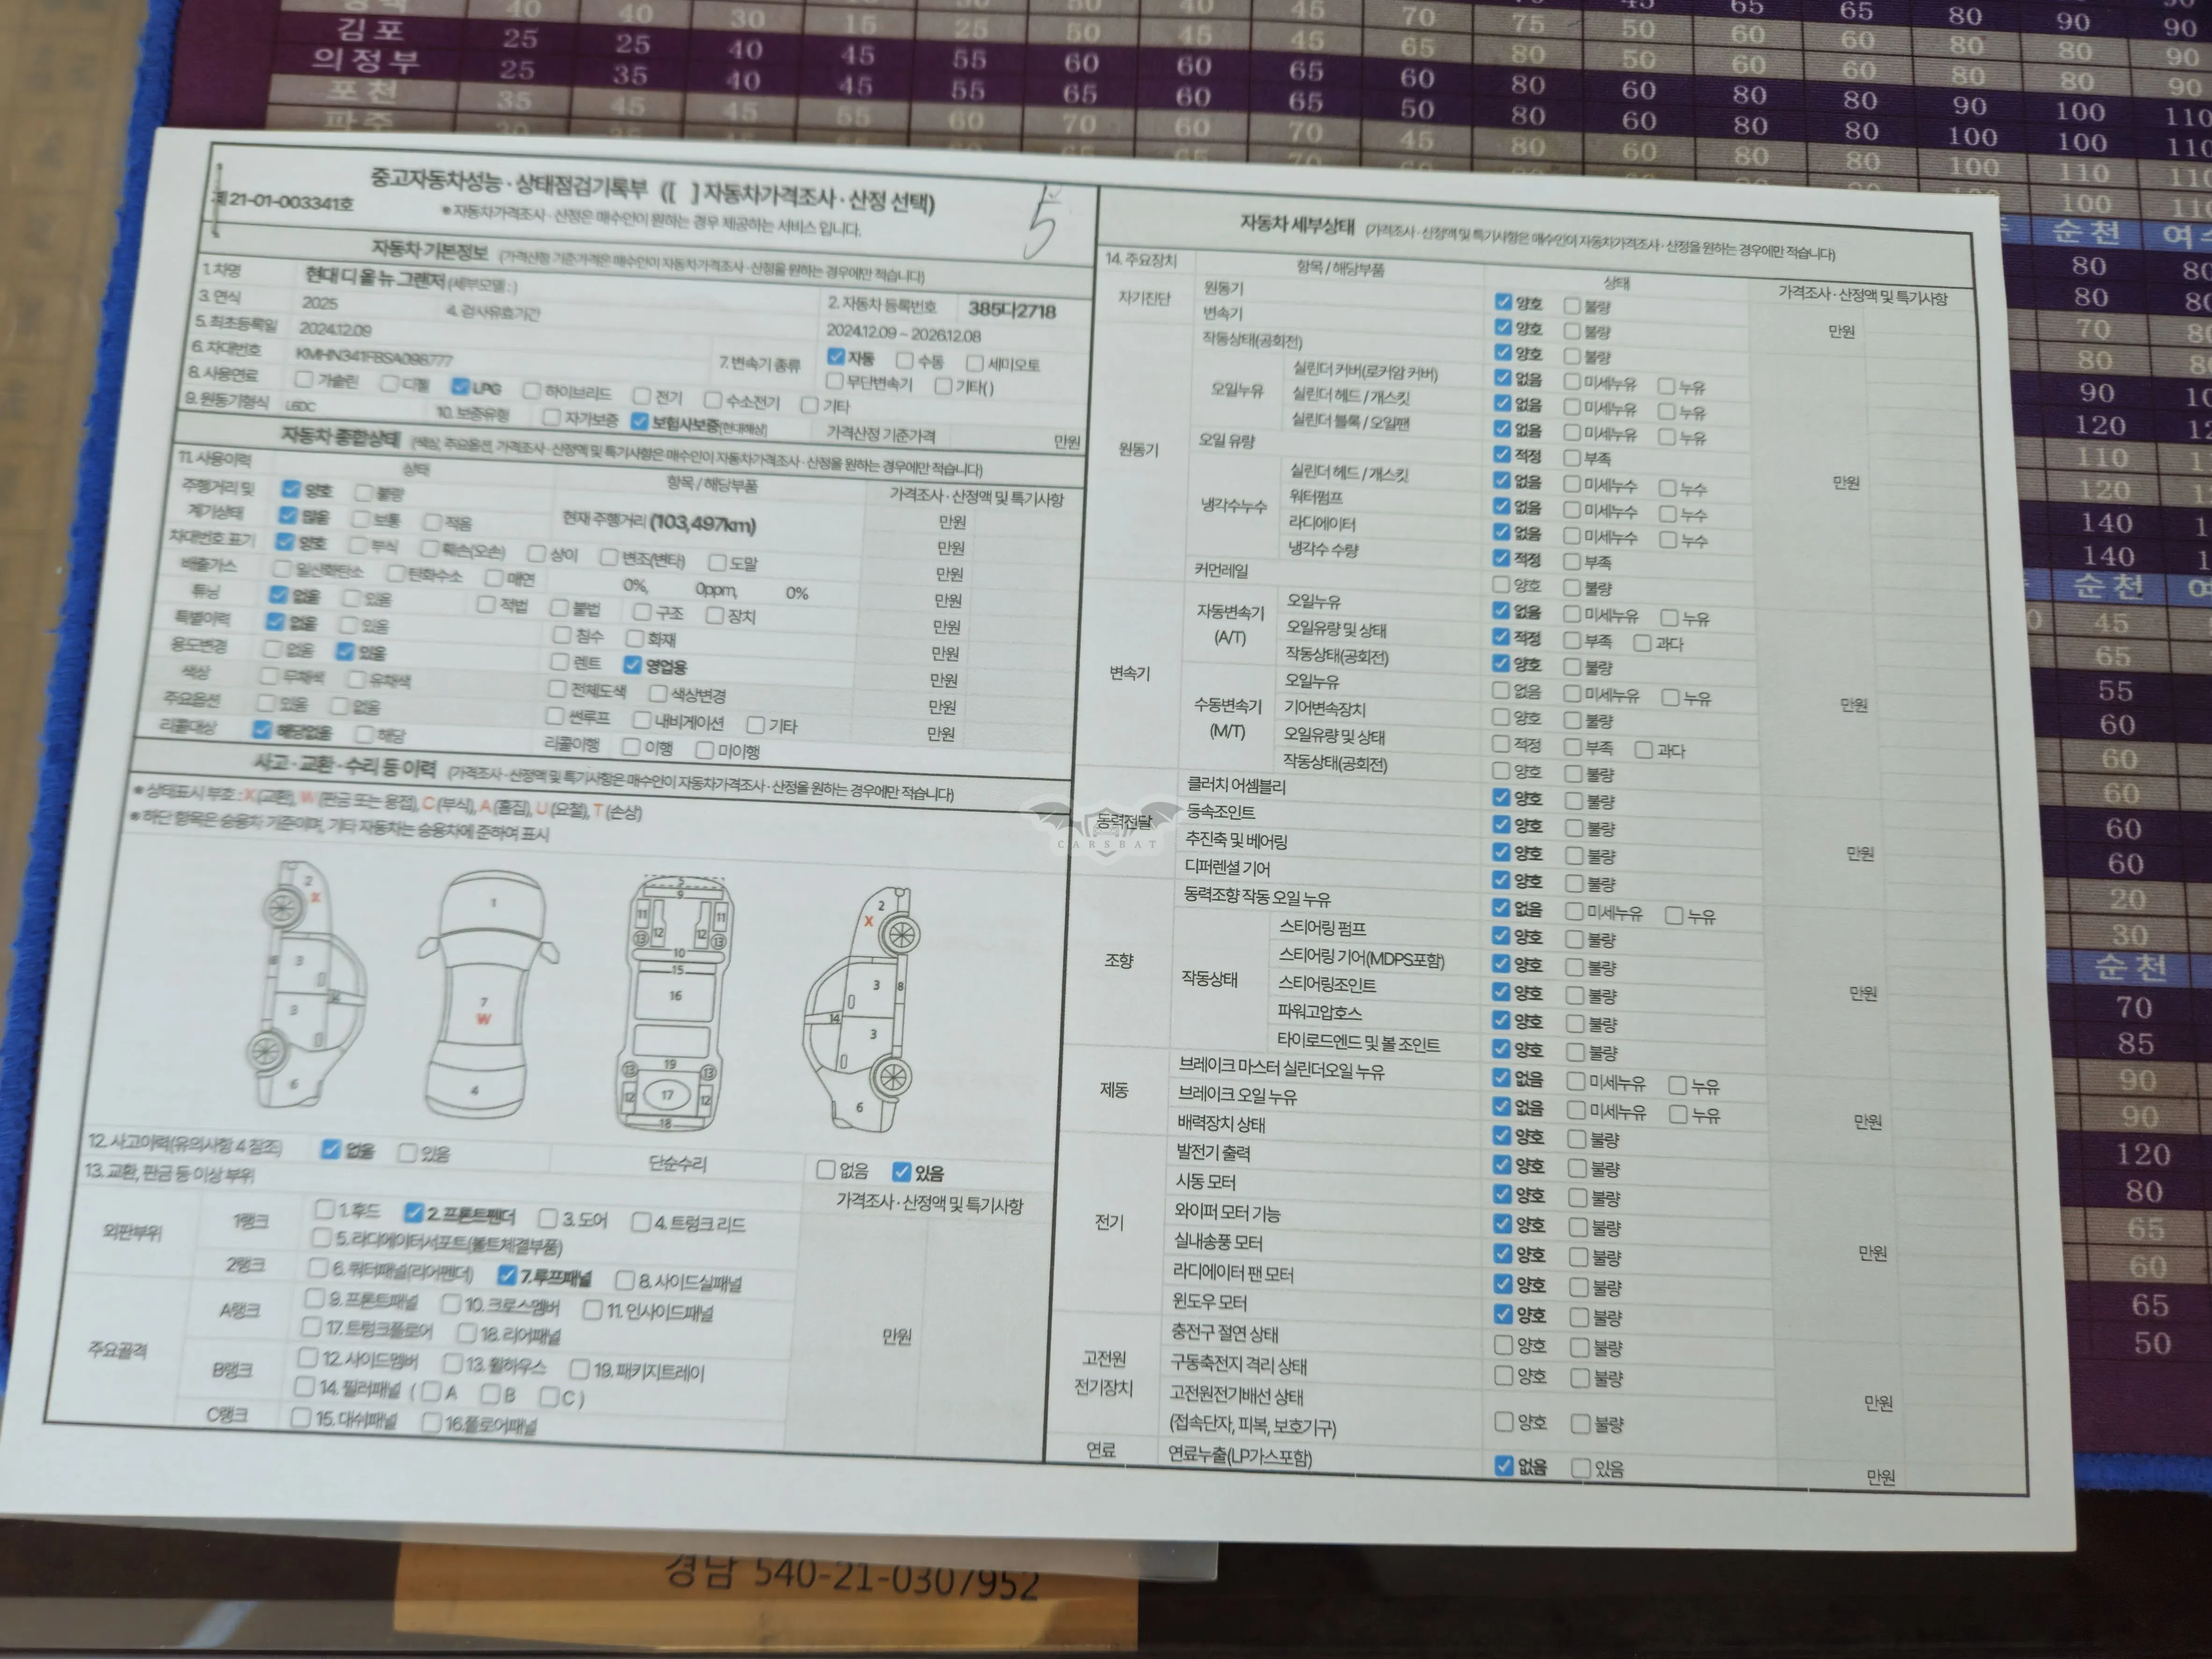Tick 양호 in the 기어변속장치 row
The width and height of the screenshot is (2212, 1659).
tap(1501, 717)
